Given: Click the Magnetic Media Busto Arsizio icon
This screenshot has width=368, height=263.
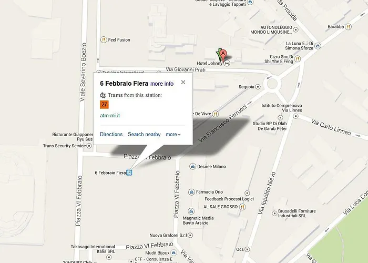Looking at the screenshot, I should point(191,211).
